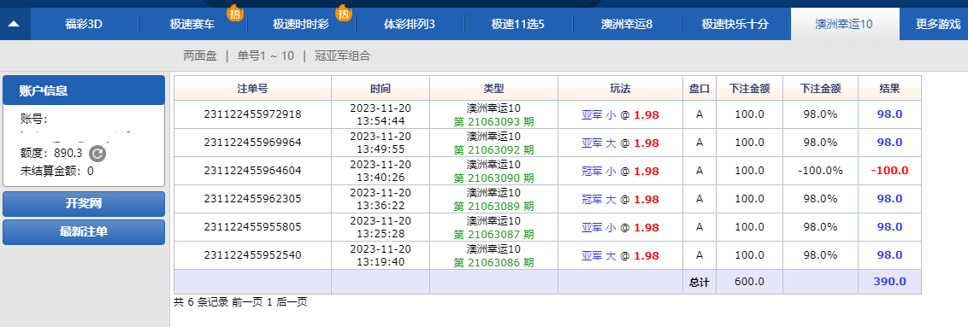Screen dimensions: 968x327
Task: Click the period 第 21063086 期
Action: tap(494, 262)
